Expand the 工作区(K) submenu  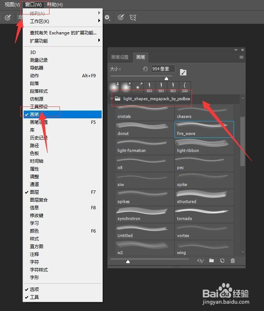coord(62,21)
